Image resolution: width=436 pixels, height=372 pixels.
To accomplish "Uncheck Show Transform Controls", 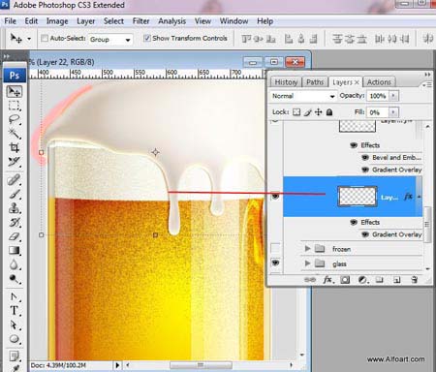I will [x=147, y=38].
